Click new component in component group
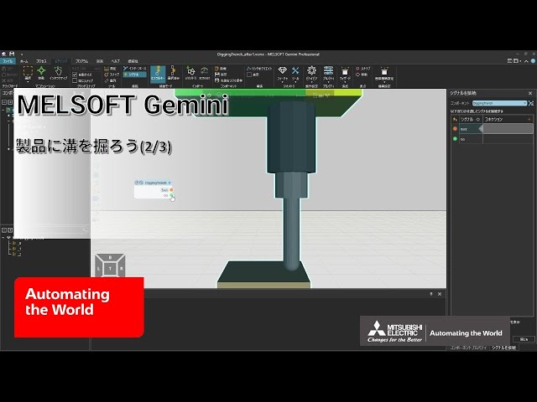This screenshot has height=402, width=537. (221, 69)
